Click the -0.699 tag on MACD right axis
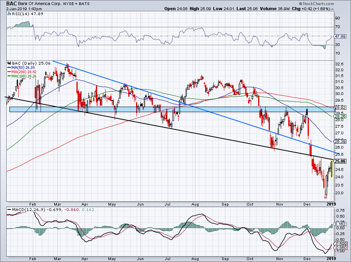Image resolution: width=351 pixels, height=262 pixels. click(x=340, y=244)
